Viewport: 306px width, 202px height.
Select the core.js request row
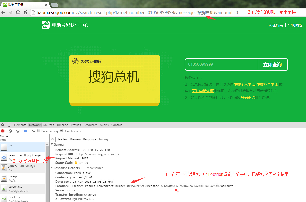23,178
